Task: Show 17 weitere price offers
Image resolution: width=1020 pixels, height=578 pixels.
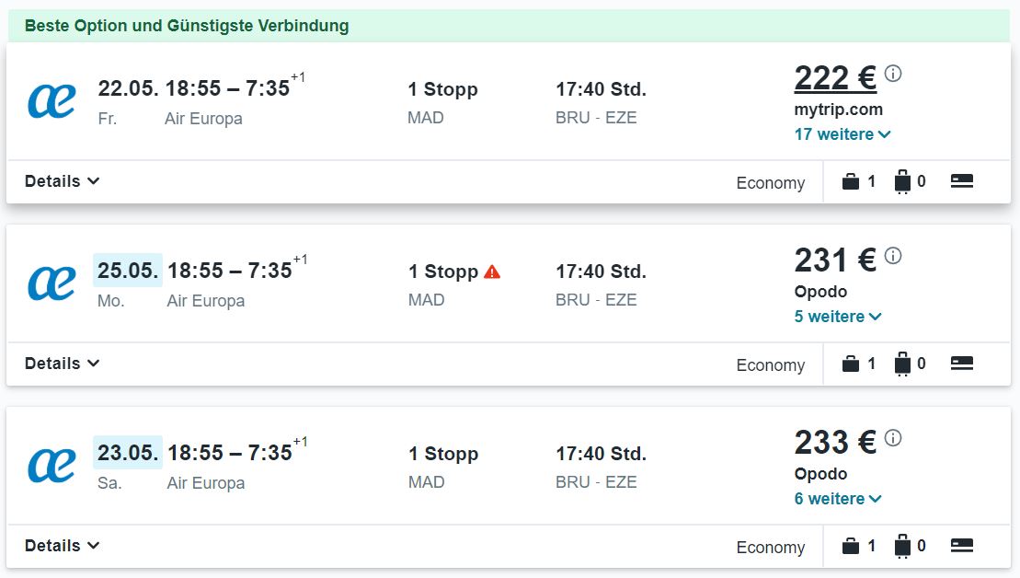Action: pos(842,134)
